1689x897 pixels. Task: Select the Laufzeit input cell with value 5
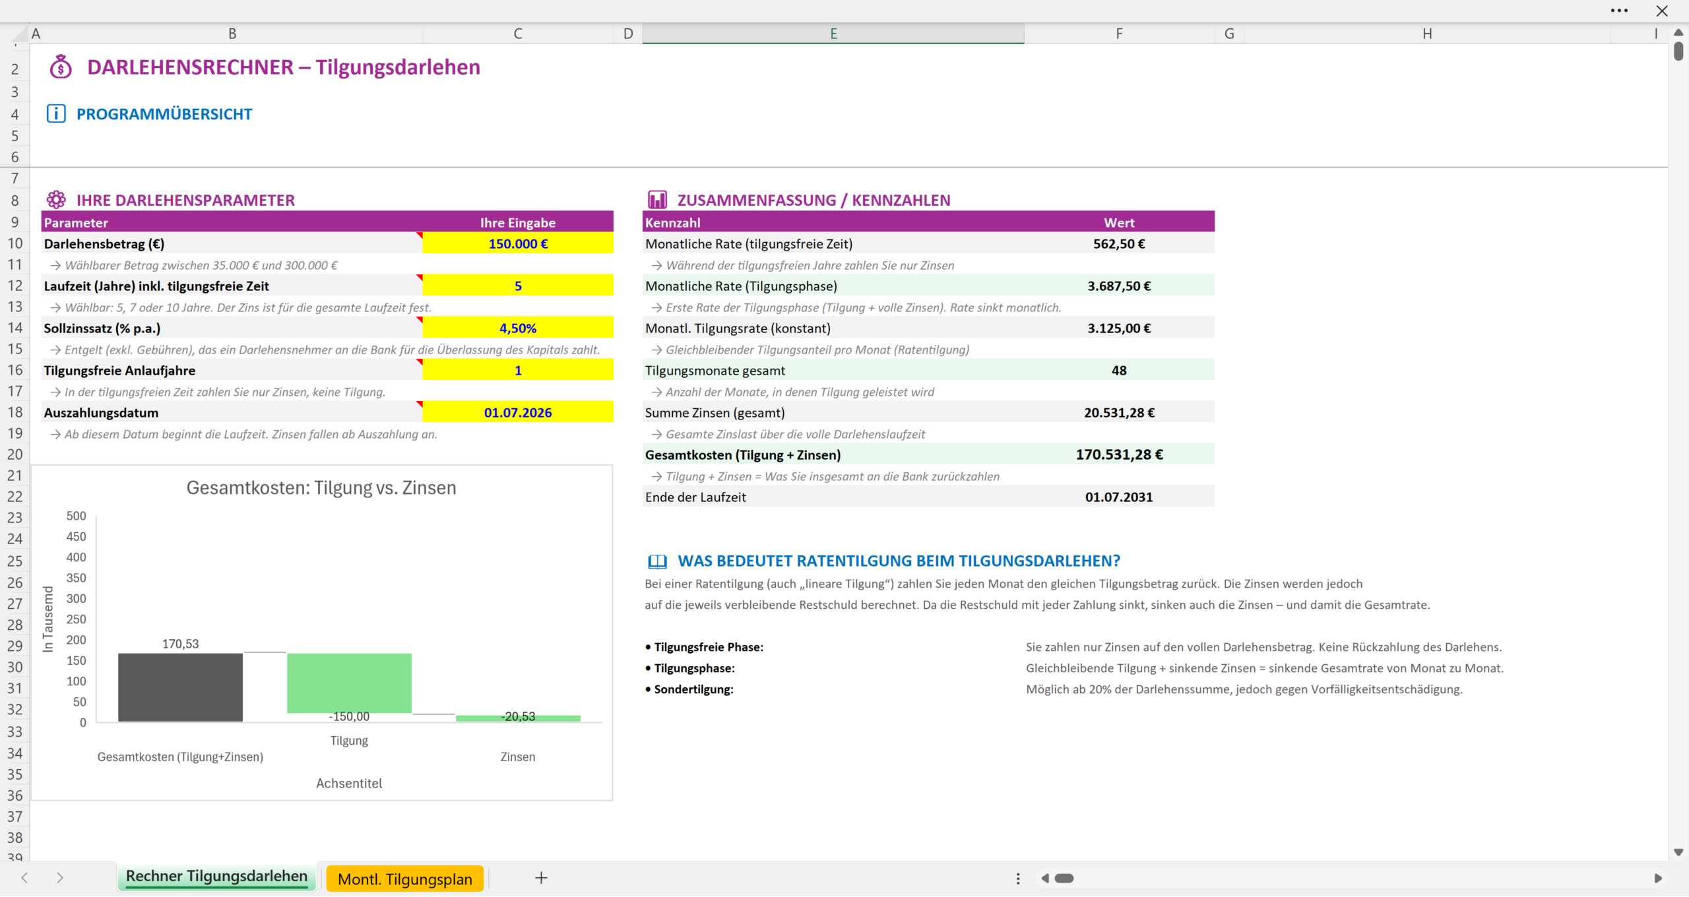click(517, 286)
